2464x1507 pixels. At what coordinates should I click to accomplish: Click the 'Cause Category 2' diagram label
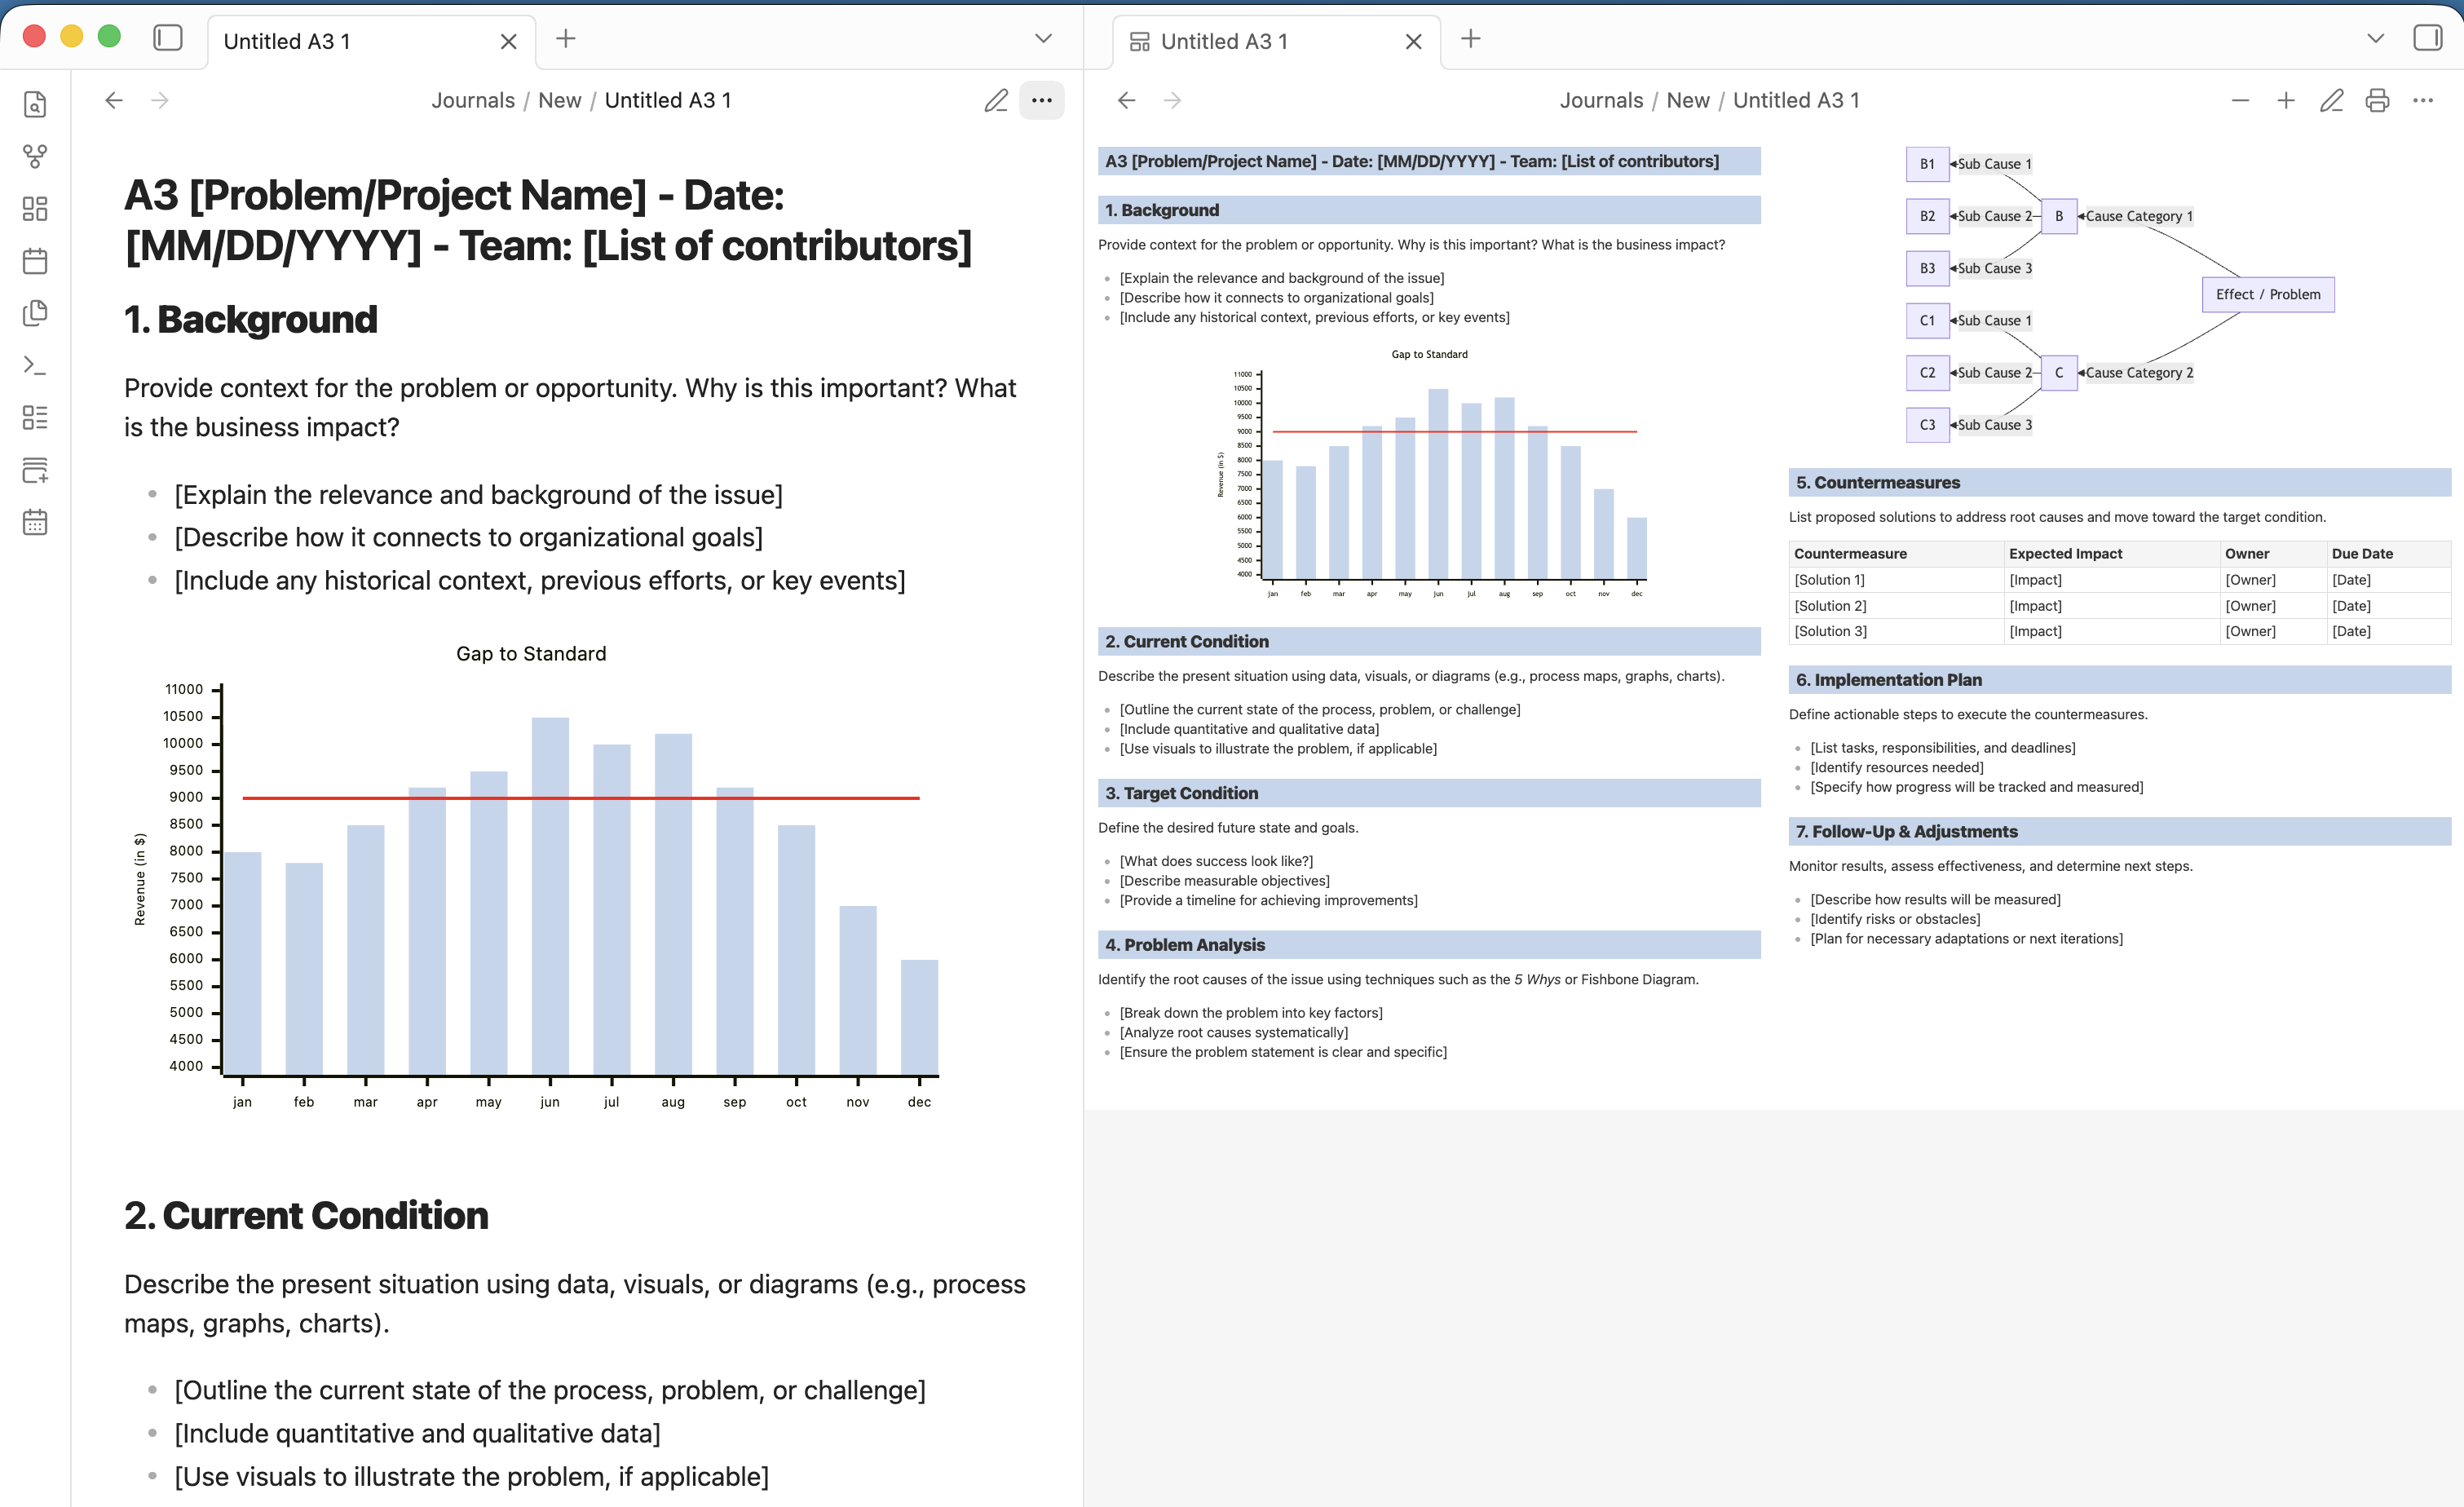pyautogui.click(x=2139, y=373)
